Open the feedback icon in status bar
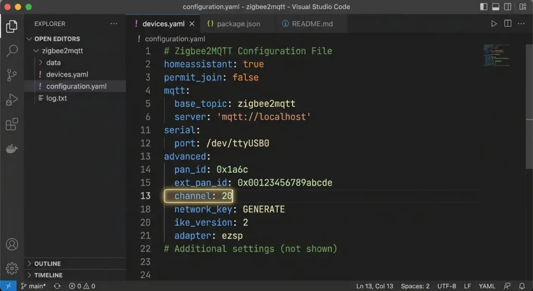Image resolution: width=533 pixels, height=291 pixels. click(x=507, y=286)
